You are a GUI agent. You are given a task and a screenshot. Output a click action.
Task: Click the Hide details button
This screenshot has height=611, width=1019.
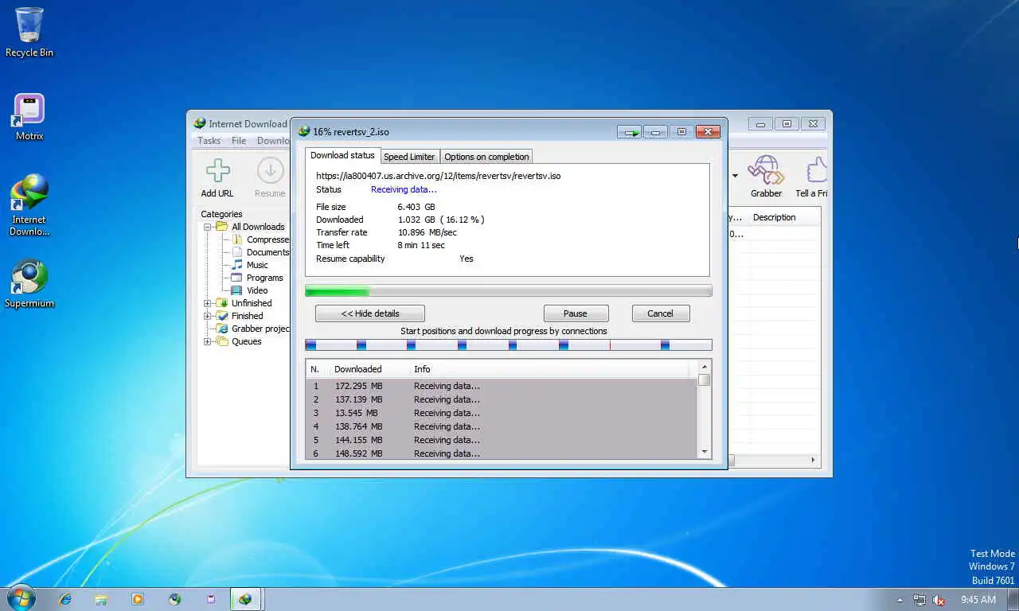coord(370,313)
